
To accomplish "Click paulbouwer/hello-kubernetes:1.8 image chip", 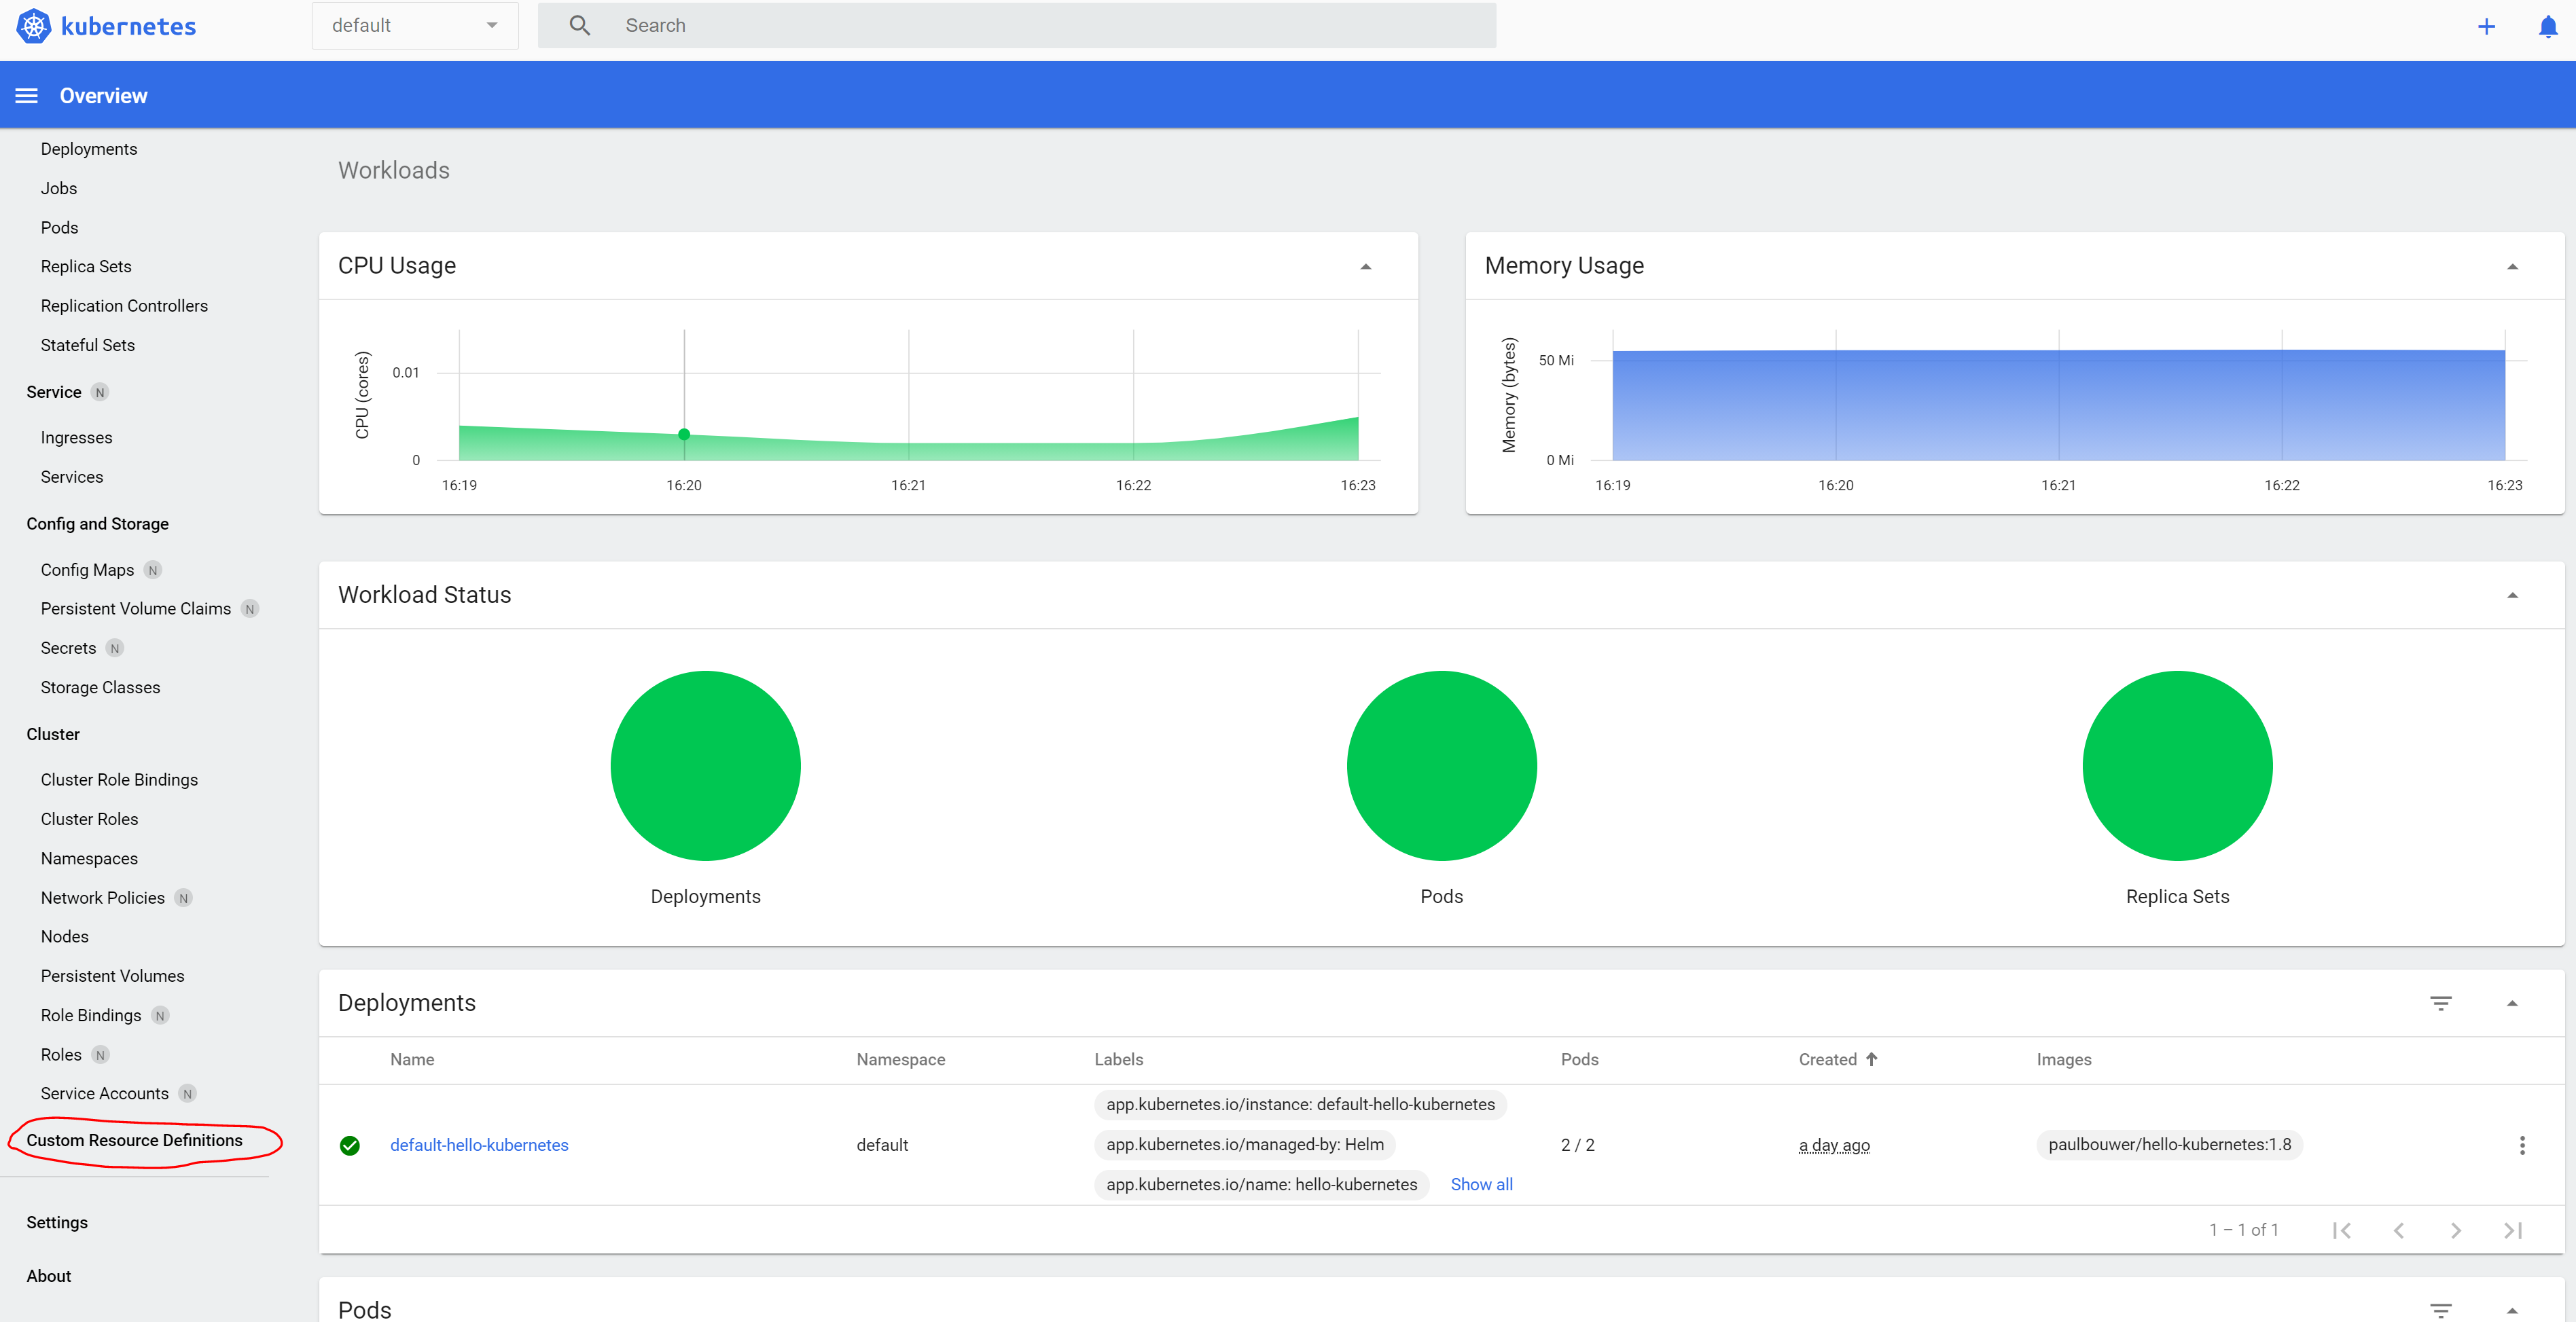I will click(x=2169, y=1145).
